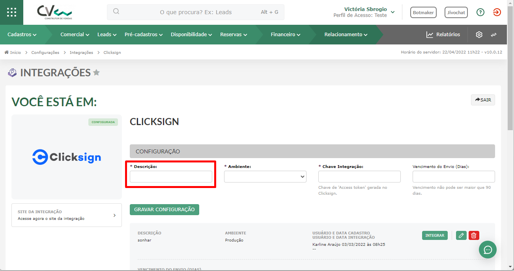Click 'Karline Araújo 03/03/2022 às 08h25' text

tap(349, 244)
